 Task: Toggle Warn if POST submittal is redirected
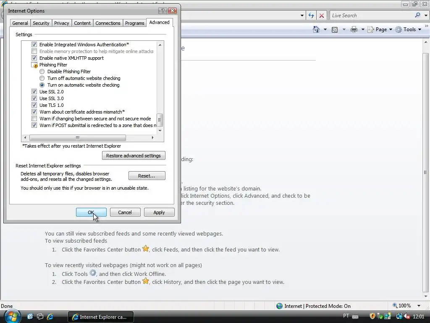coord(34,125)
